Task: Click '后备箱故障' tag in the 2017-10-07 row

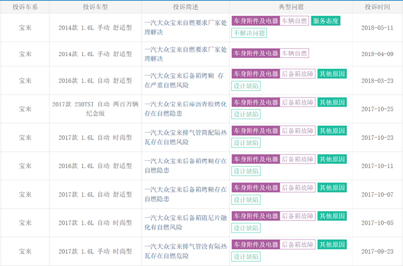Action: point(297,187)
